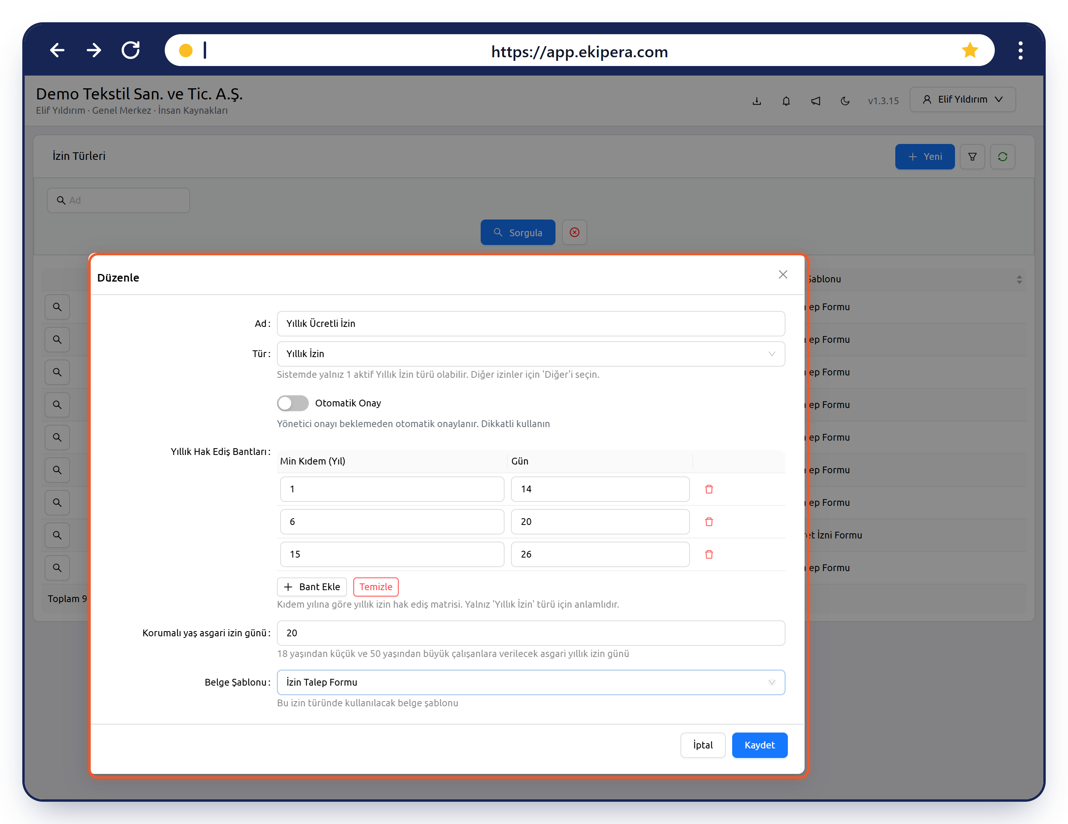Viewport: 1068px width, 824px height.
Task: Click the announcements megaphone icon
Action: coord(815,101)
